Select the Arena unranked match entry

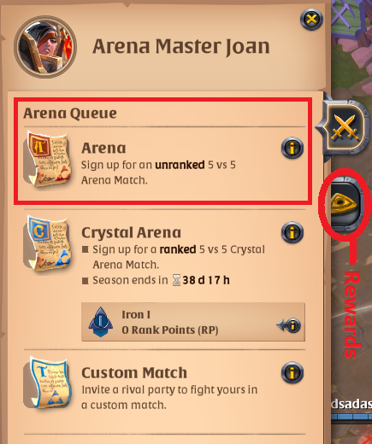pyautogui.click(x=164, y=159)
